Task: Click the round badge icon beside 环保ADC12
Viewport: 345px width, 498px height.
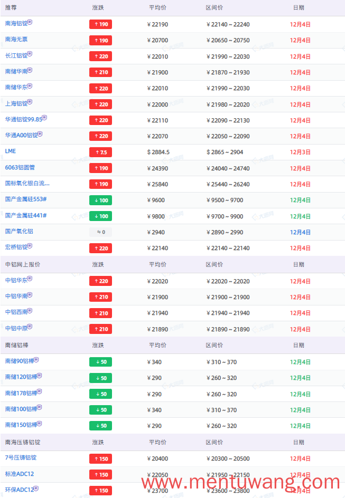Action: tap(36, 488)
